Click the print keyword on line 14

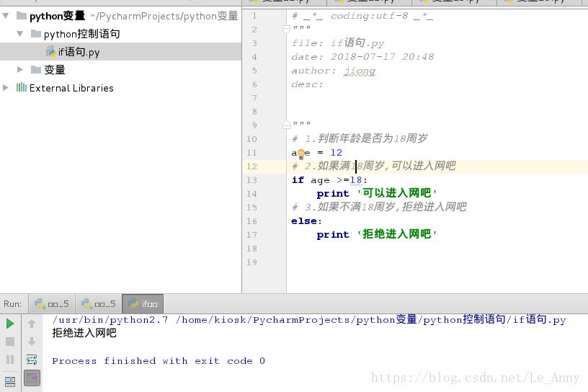(333, 194)
